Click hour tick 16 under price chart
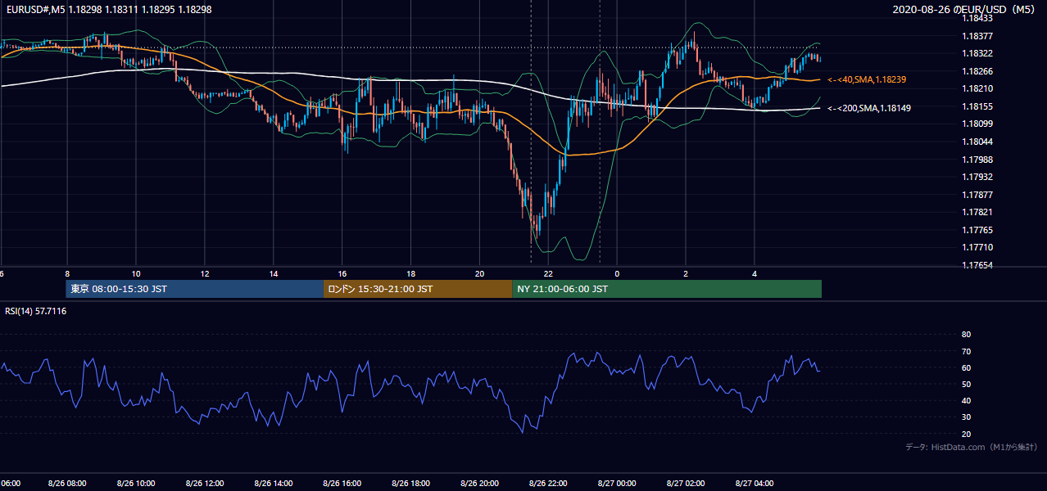 pos(342,274)
